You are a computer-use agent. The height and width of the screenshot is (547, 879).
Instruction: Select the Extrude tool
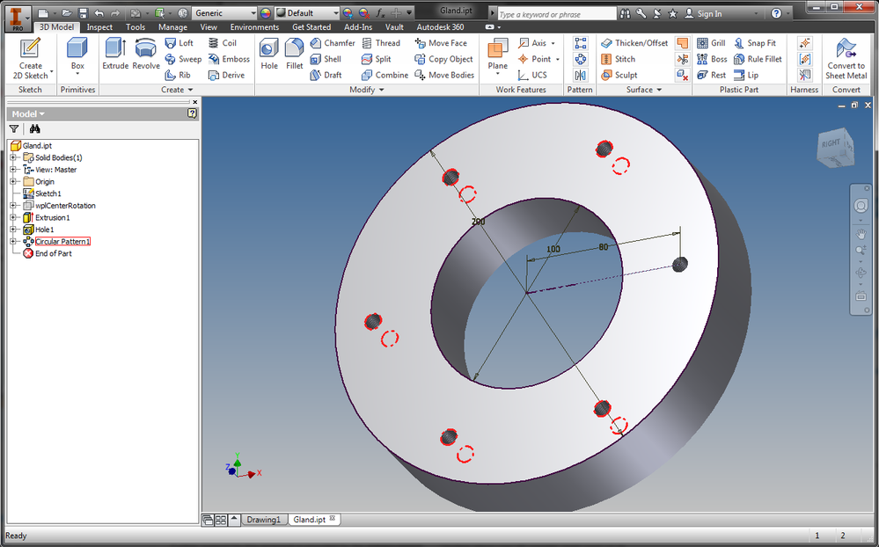point(115,55)
